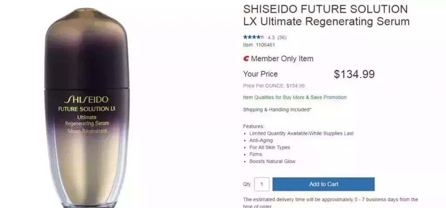
Task: Click the Price Per OUNCE text
Action: pyautogui.click(x=274, y=86)
